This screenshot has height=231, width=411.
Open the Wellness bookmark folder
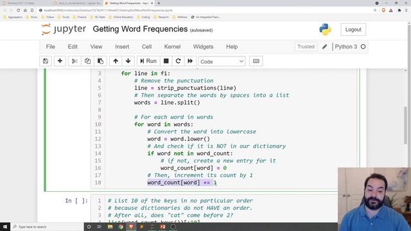pos(180,17)
